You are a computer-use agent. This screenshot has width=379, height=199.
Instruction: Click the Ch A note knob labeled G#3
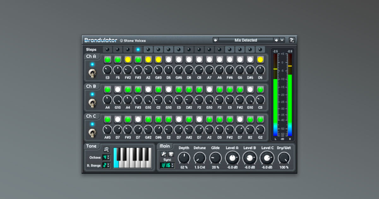coord(158,70)
